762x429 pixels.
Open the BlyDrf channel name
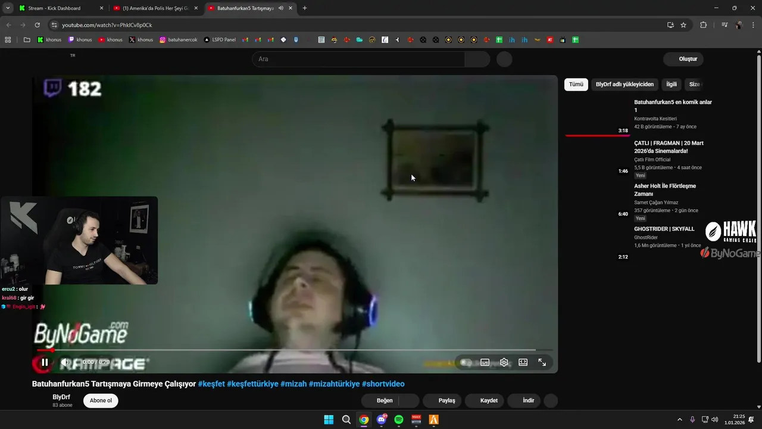(x=61, y=397)
